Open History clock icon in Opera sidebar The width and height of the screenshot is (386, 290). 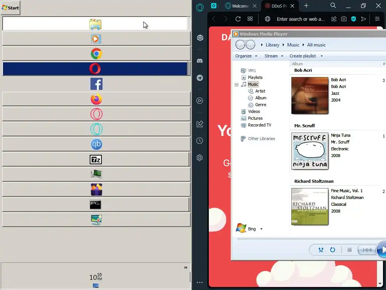pyautogui.click(x=200, y=141)
